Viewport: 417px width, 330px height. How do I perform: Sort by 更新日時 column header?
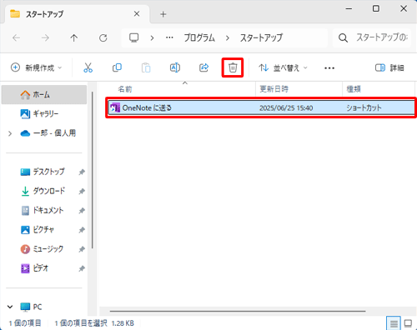[x=274, y=89]
